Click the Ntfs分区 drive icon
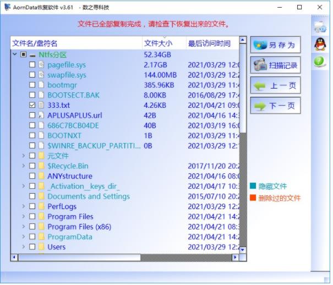 click(x=32, y=55)
